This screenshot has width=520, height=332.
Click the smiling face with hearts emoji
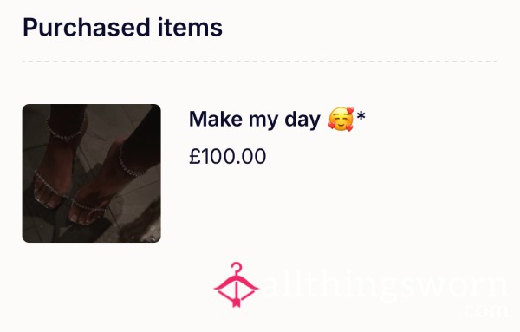coord(341,119)
